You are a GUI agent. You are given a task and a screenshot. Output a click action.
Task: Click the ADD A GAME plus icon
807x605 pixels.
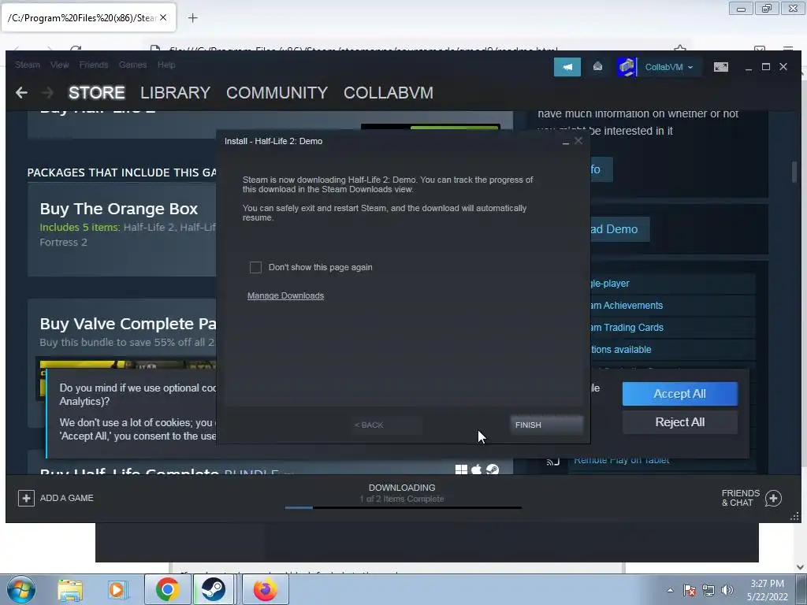tap(26, 498)
